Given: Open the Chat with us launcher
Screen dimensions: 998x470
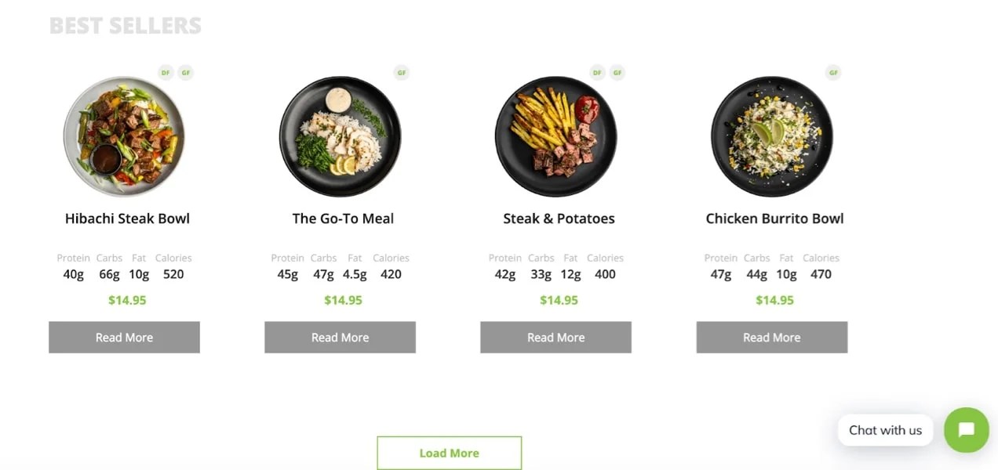Looking at the screenshot, I should click(885, 430).
